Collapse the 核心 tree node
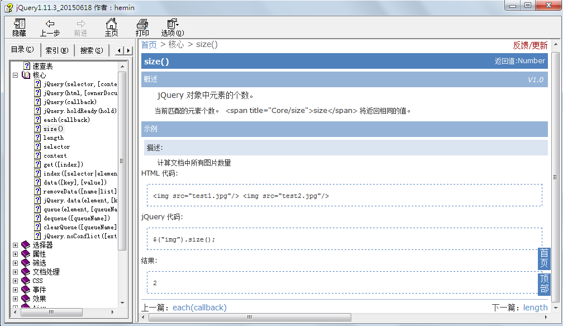 point(16,75)
